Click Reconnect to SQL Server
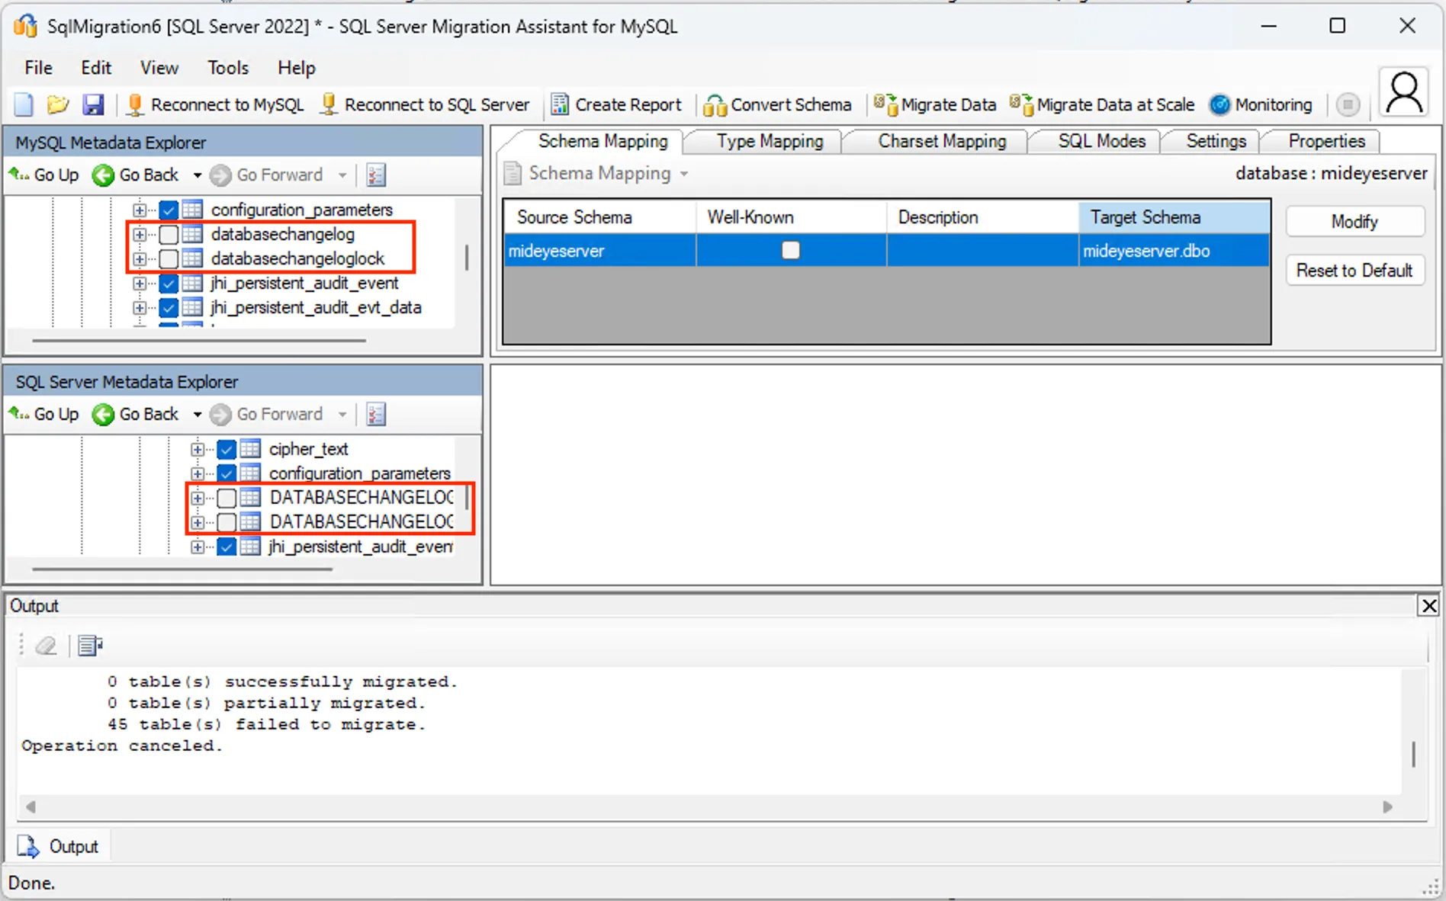The width and height of the screenshot is (1446, 901). 425,104
